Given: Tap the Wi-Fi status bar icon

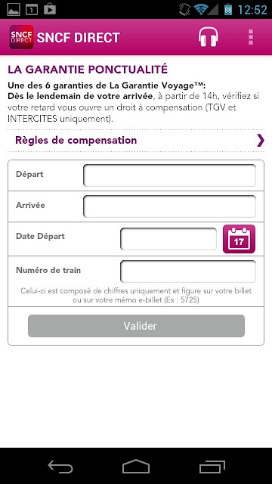Looking at the screenshot, I should [x=200, y=9].
